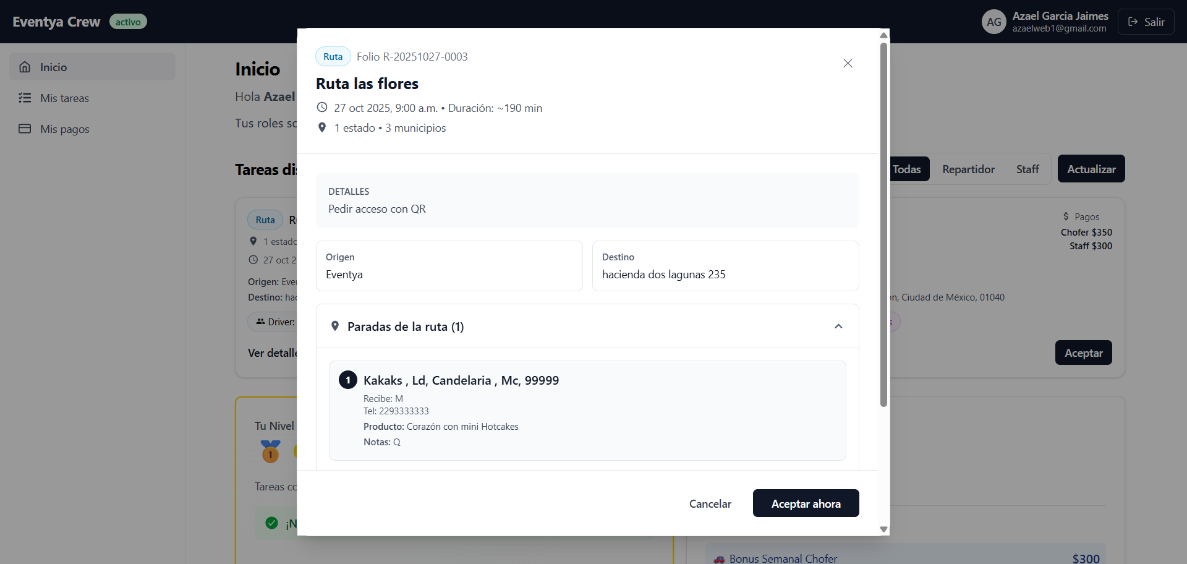Open Ver detalle on the task card
The height and width of the screenshot is (564, 1187).
pyautogui.click(x=271, y=352)
